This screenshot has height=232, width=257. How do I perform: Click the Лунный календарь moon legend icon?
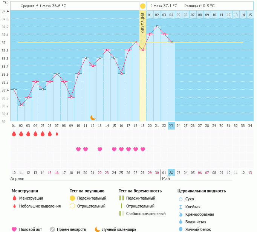point(98,229)
